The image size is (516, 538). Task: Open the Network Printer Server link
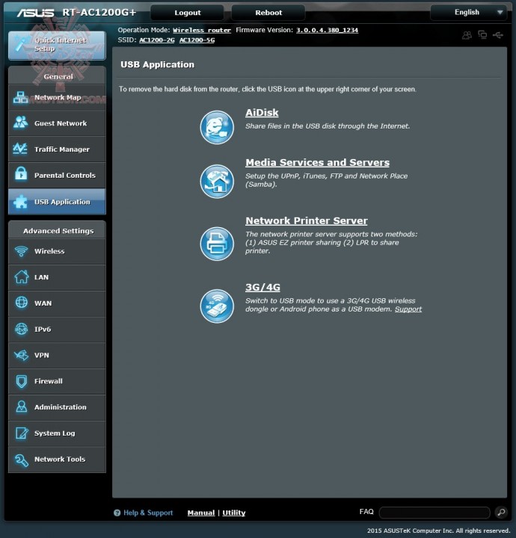307,220
